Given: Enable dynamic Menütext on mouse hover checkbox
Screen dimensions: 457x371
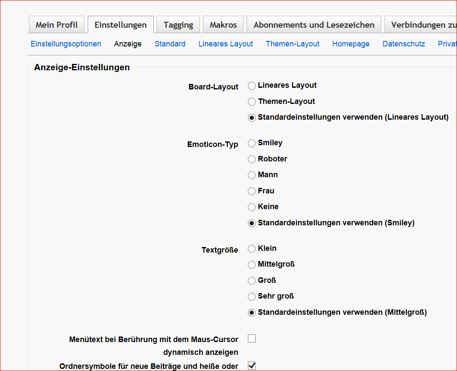Looking at the screenshot, I should (x=252, y=339).
